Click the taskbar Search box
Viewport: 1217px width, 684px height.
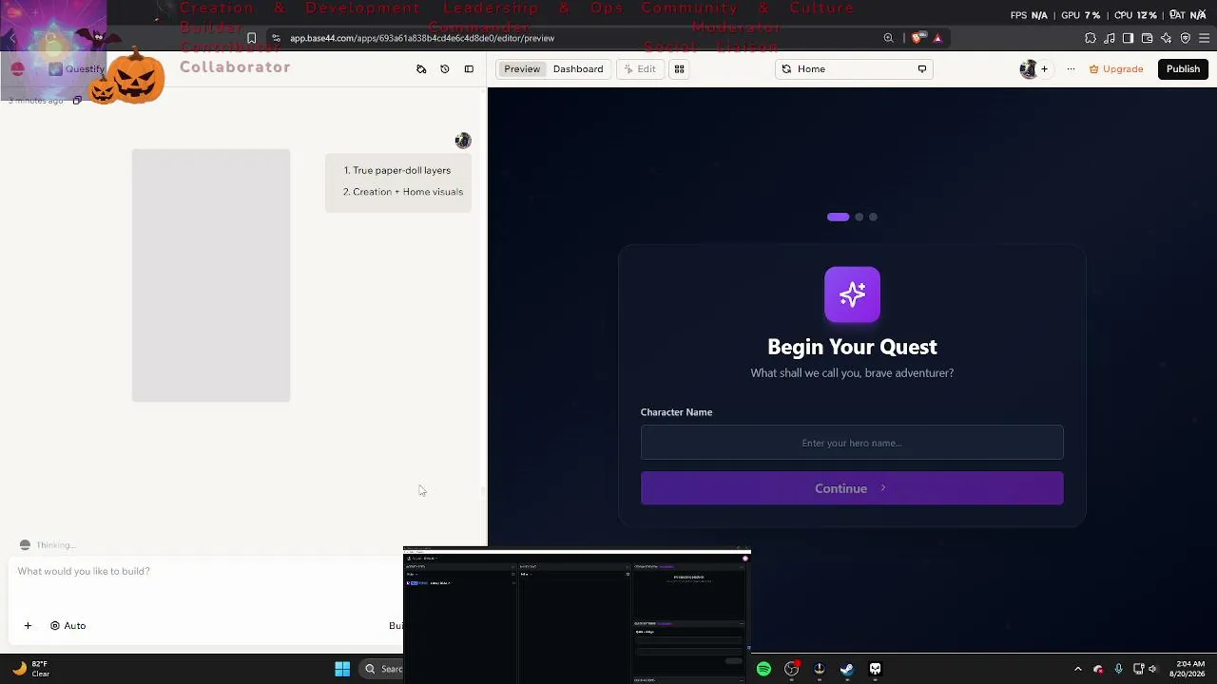point(382,669)
